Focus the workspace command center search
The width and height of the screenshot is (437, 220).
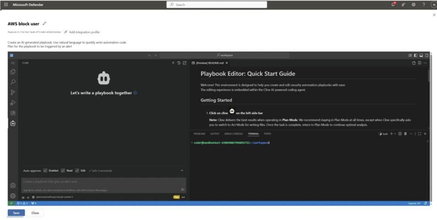(x=224, y=55)
